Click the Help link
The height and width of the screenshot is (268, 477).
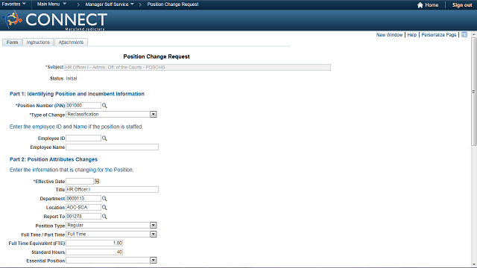point(412,35)
